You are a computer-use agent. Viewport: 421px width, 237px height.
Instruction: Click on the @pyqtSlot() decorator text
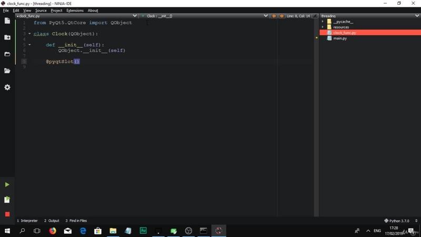coord(63,62)
